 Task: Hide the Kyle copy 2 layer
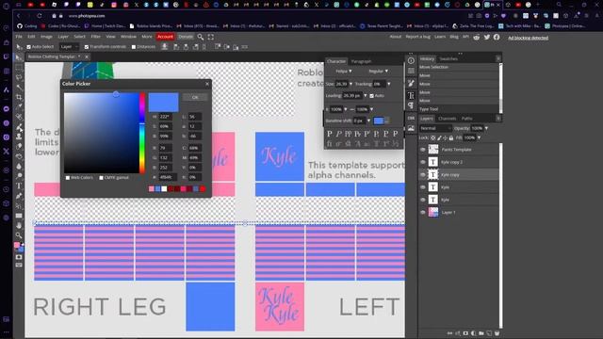point(423,162)
